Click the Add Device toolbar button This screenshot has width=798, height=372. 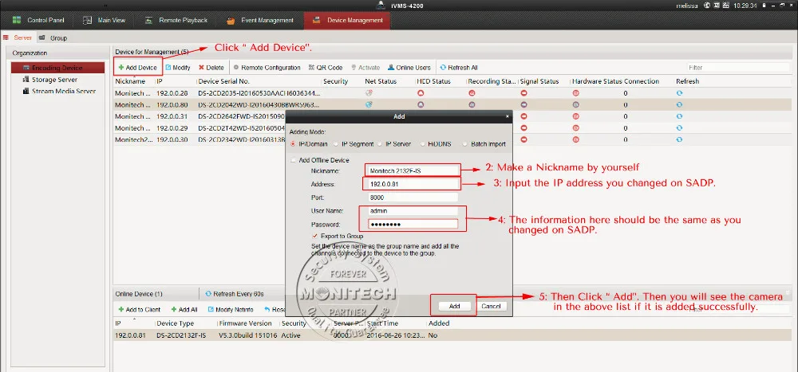(138, 68)
